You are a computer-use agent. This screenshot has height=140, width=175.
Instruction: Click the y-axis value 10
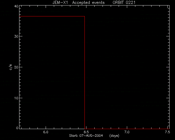16,98
